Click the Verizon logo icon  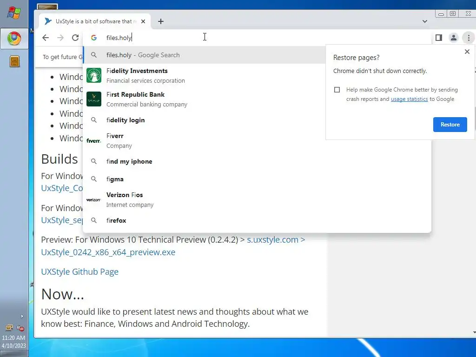coord(94,200)
